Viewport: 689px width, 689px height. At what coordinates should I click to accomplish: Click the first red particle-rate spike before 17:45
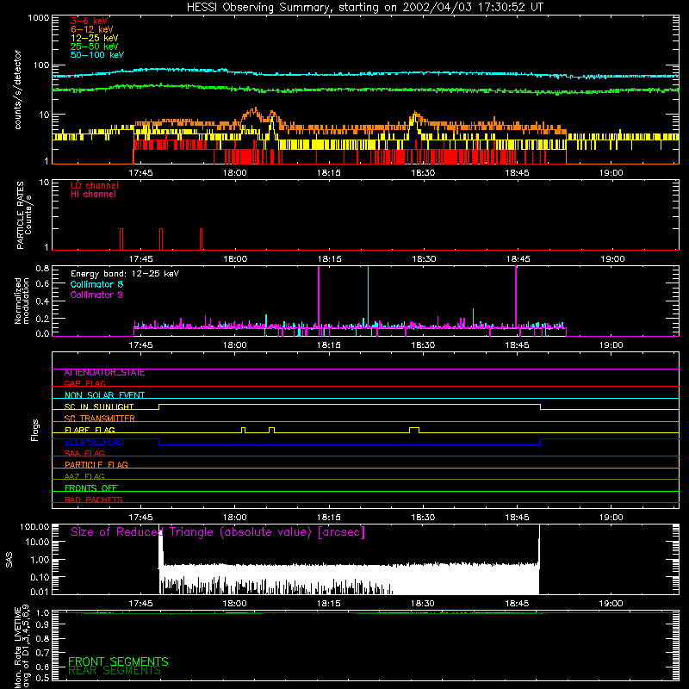[121, 239]
